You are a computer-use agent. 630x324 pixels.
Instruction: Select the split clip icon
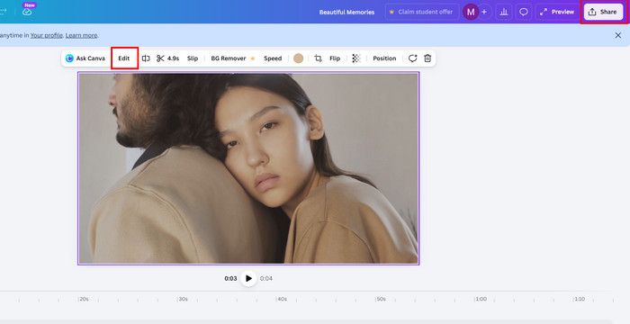point(146,58)
